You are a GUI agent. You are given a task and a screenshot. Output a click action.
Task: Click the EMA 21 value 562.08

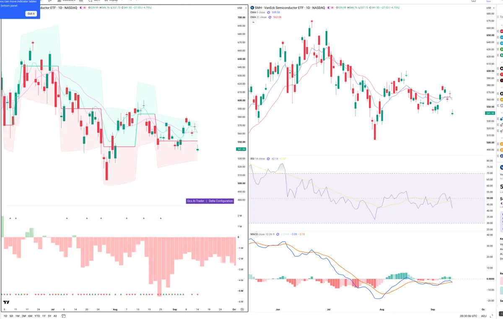(277, 17)
